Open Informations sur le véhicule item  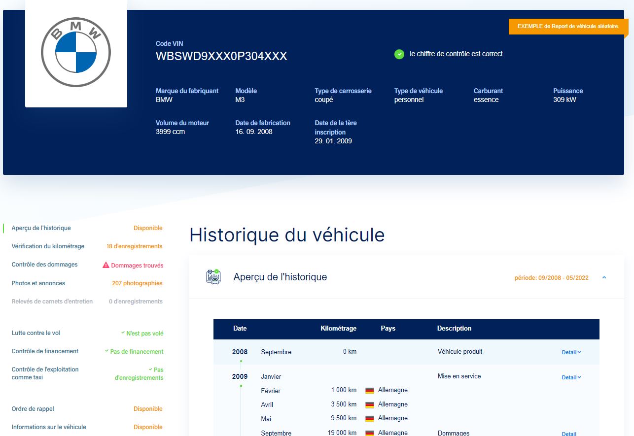click(49, 427)
